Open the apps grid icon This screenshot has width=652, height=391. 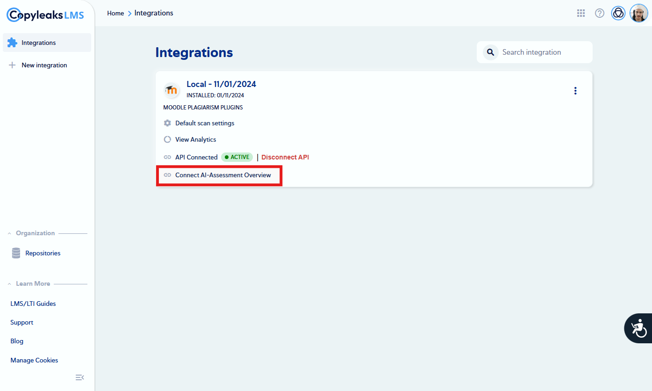581,13
